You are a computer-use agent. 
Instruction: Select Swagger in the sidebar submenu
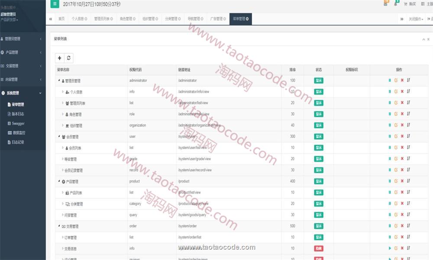click(18, 123)
